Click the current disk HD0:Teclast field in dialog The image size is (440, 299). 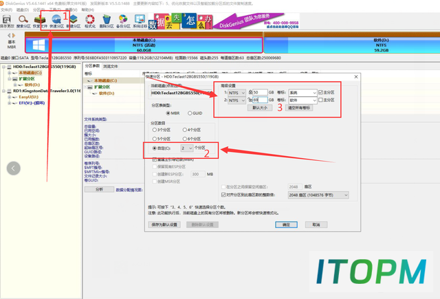tap(181, 93)
